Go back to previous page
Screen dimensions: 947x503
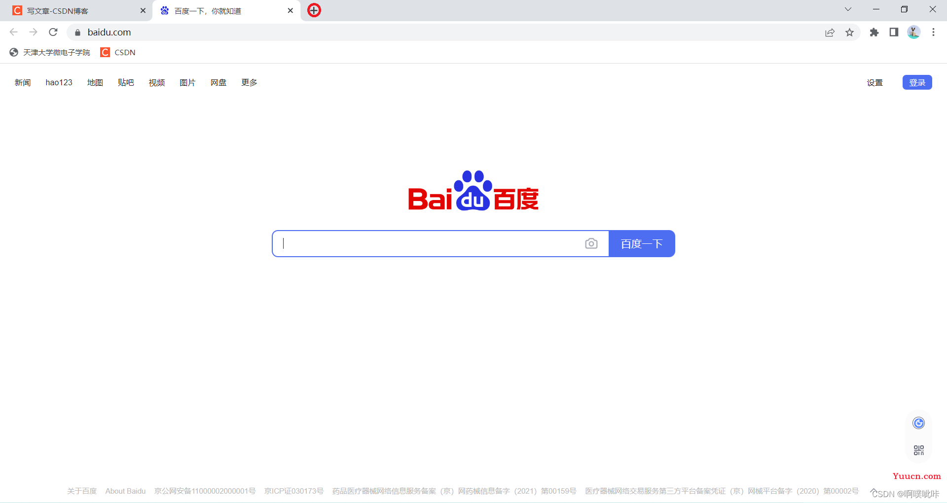pos(14,32)
